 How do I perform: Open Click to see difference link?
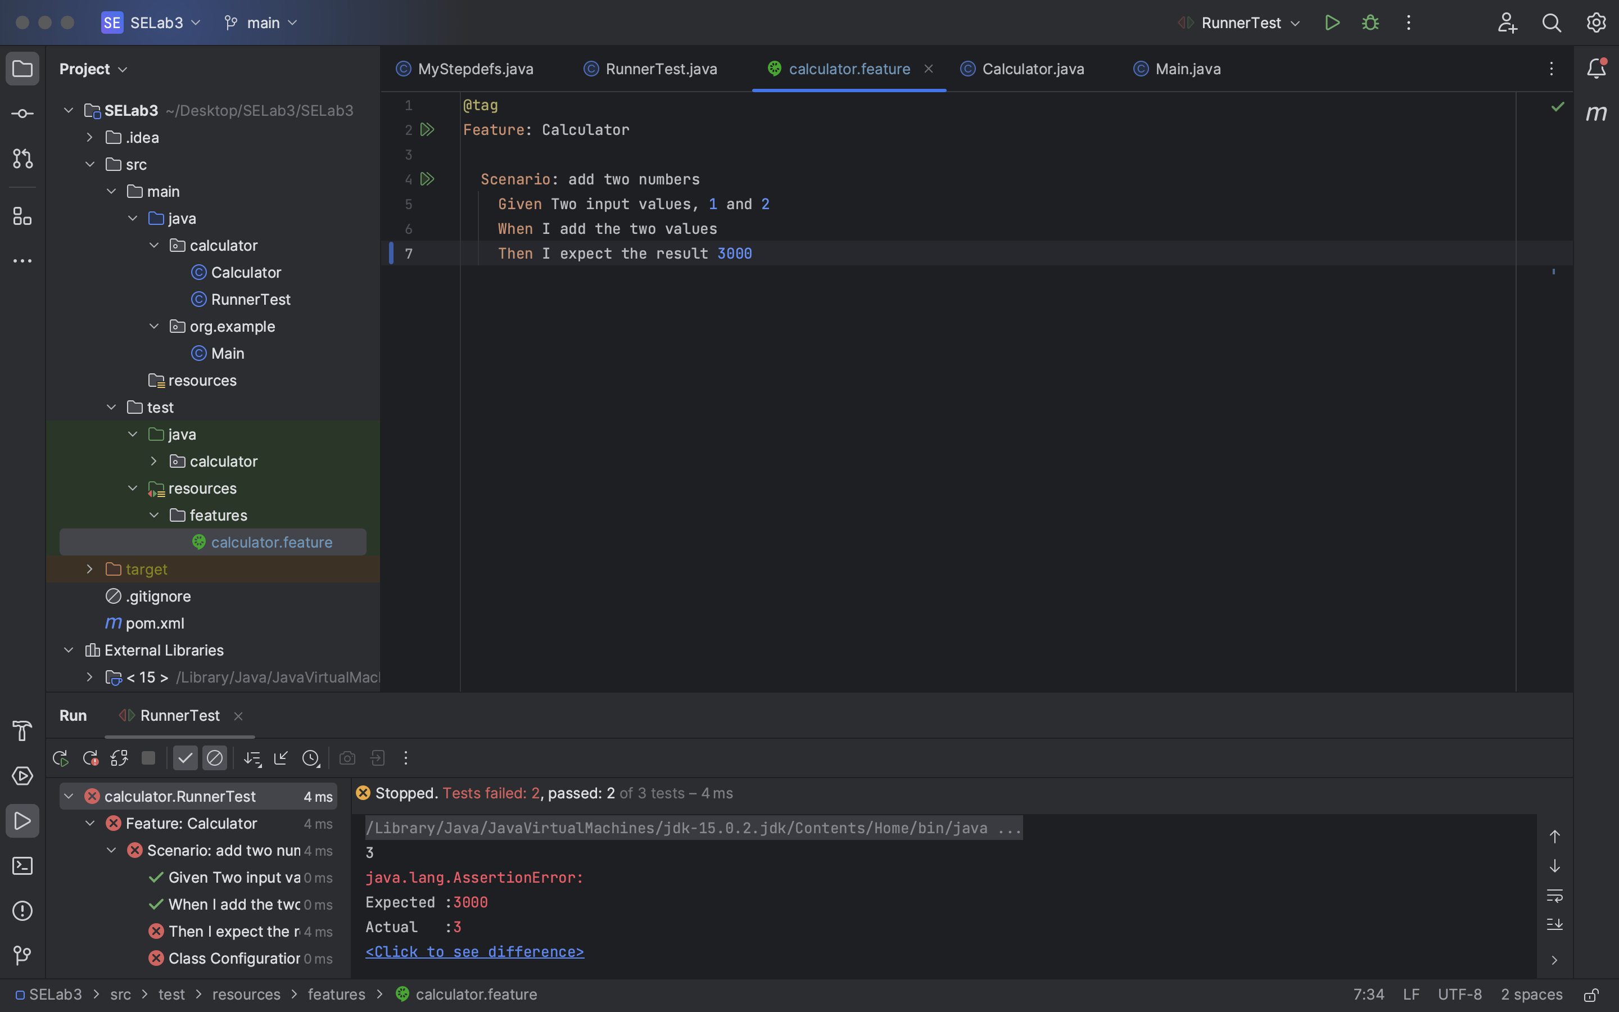[474, 951]
